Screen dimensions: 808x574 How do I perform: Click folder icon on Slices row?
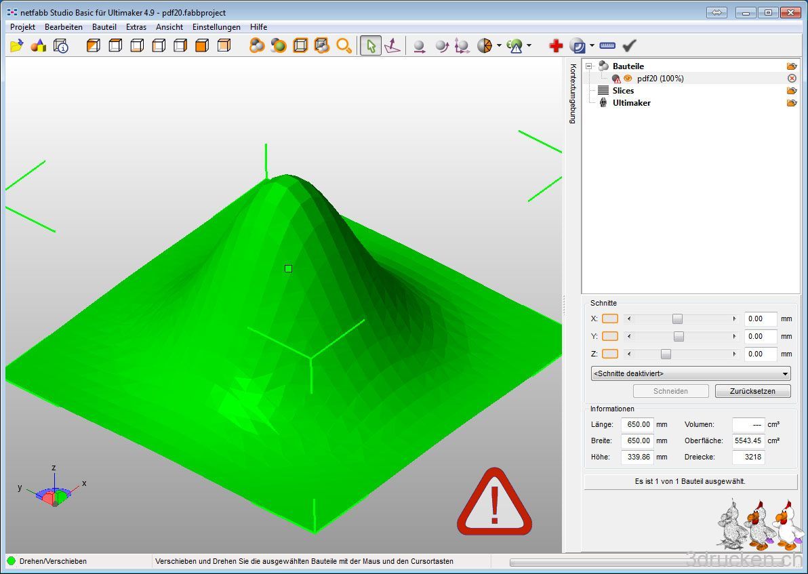coord(792,91)
